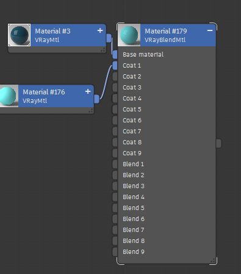The height and width of the screenshot is (274, 241).
Task: Click the Material #176 sphere preview thumbnail
Action: coord(9,96)
